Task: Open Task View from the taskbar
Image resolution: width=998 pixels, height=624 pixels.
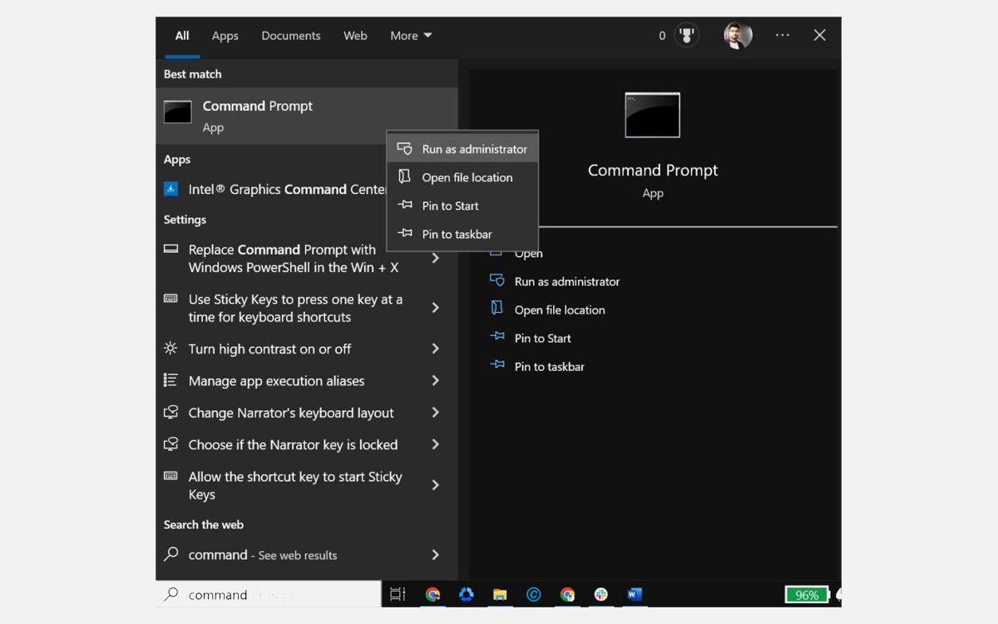Action: (x=398, y=594)
